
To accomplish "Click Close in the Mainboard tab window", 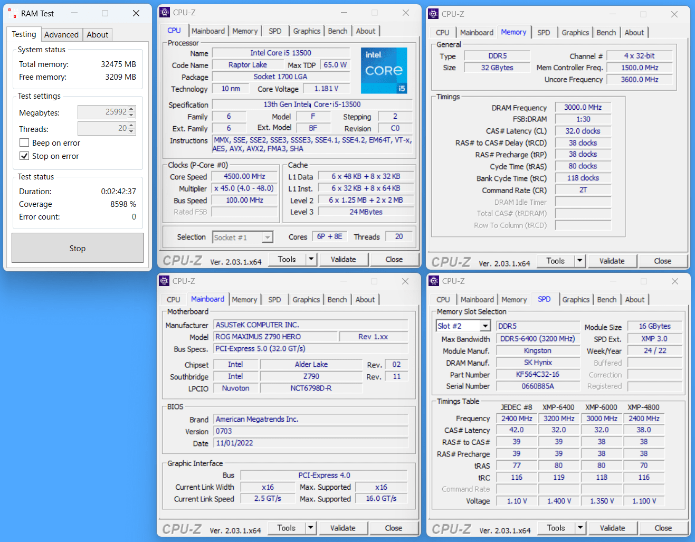I will (x=393, y=528).
